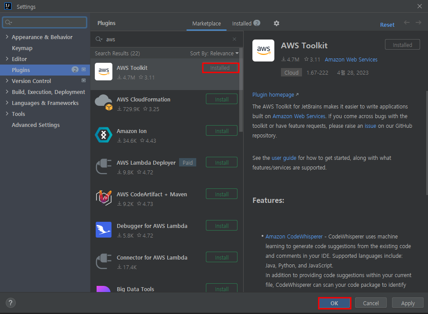Image resolution: width=428 pixels, height=314 pixels.
Task: Open the Amazon CodeWhisperer link
Action: 294,237
